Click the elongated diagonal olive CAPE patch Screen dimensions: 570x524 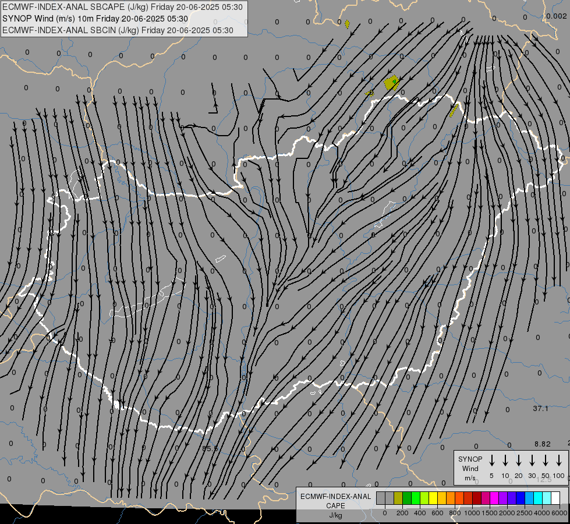coord(454,111)
